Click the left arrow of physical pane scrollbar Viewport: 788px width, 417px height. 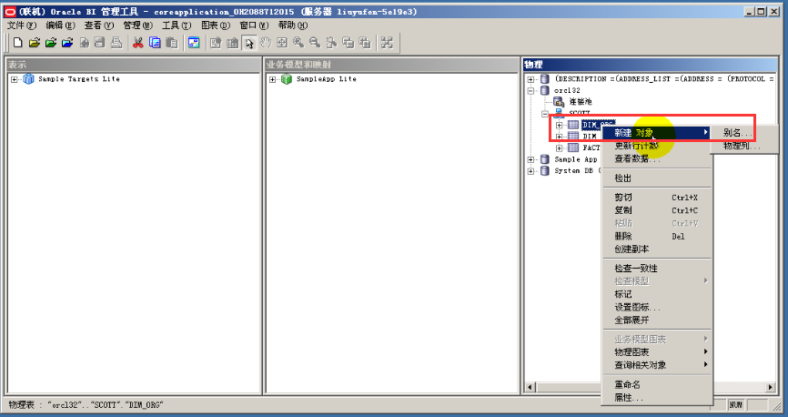pos(530,387)
